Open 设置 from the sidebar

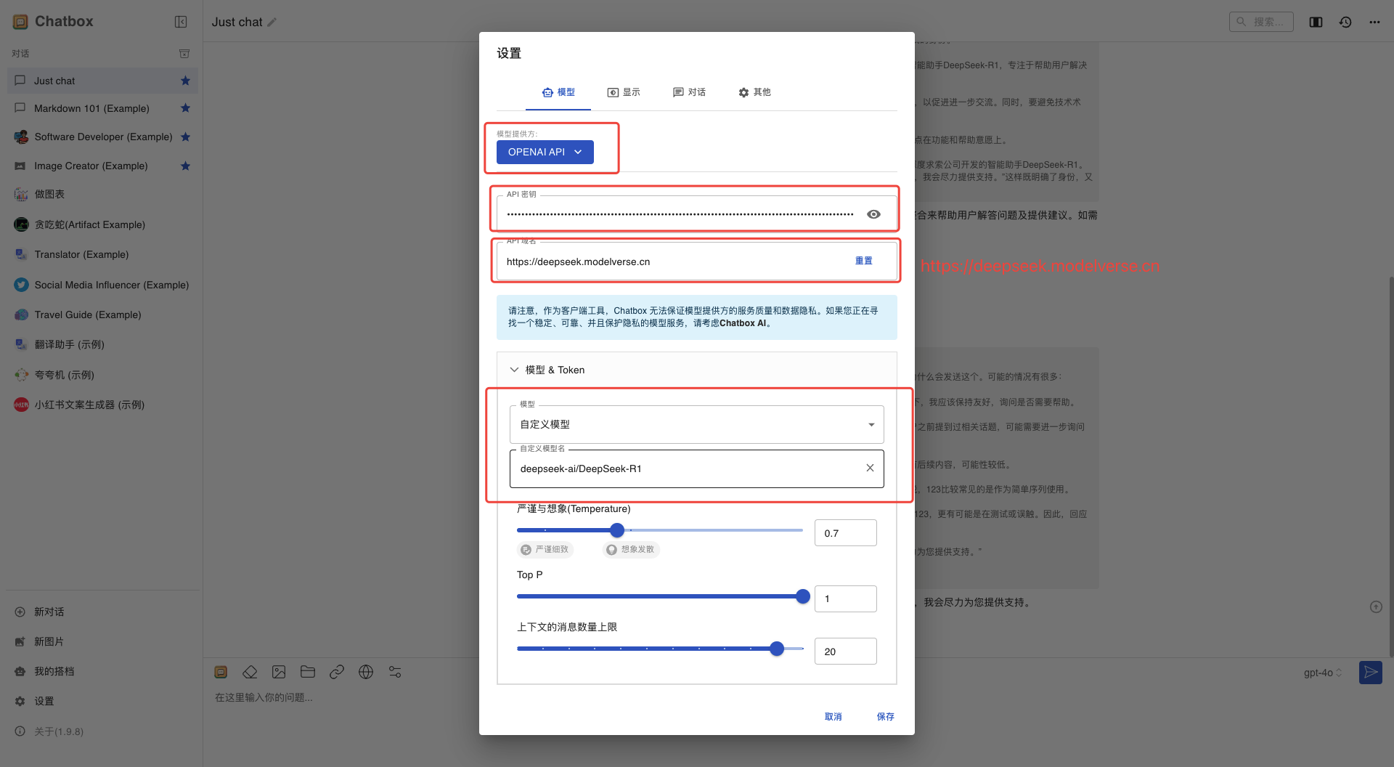(x=102, y=701)
